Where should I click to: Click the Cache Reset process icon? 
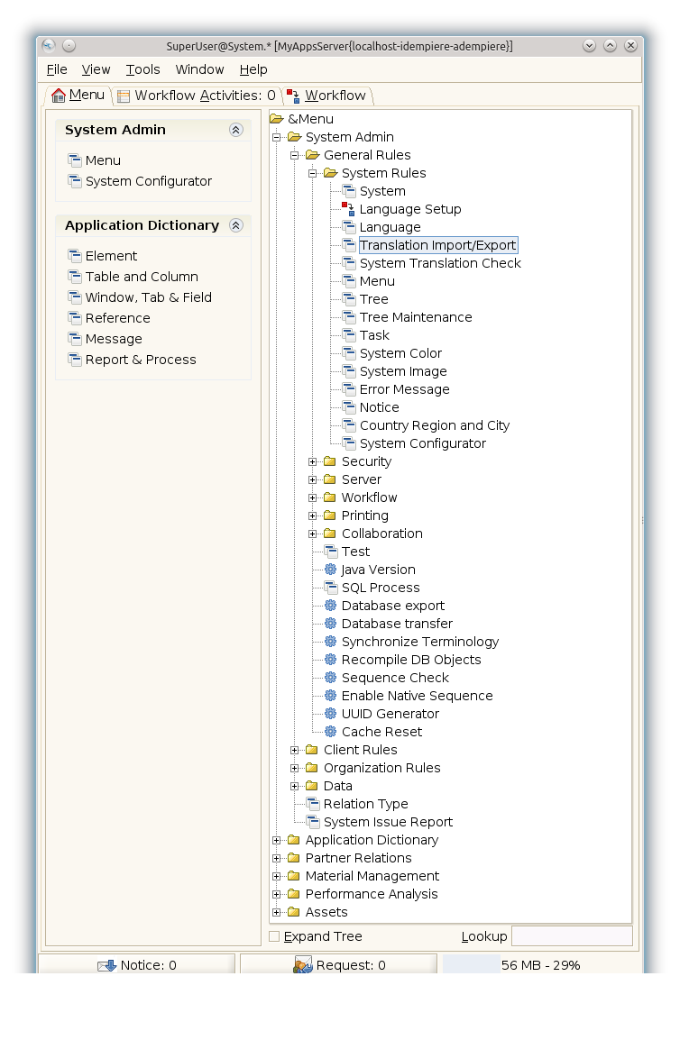pos(330,732)
